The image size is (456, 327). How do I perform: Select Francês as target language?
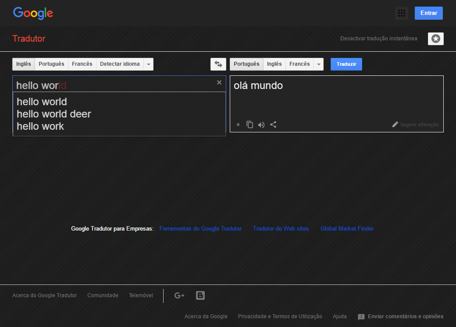click(299, 64)
